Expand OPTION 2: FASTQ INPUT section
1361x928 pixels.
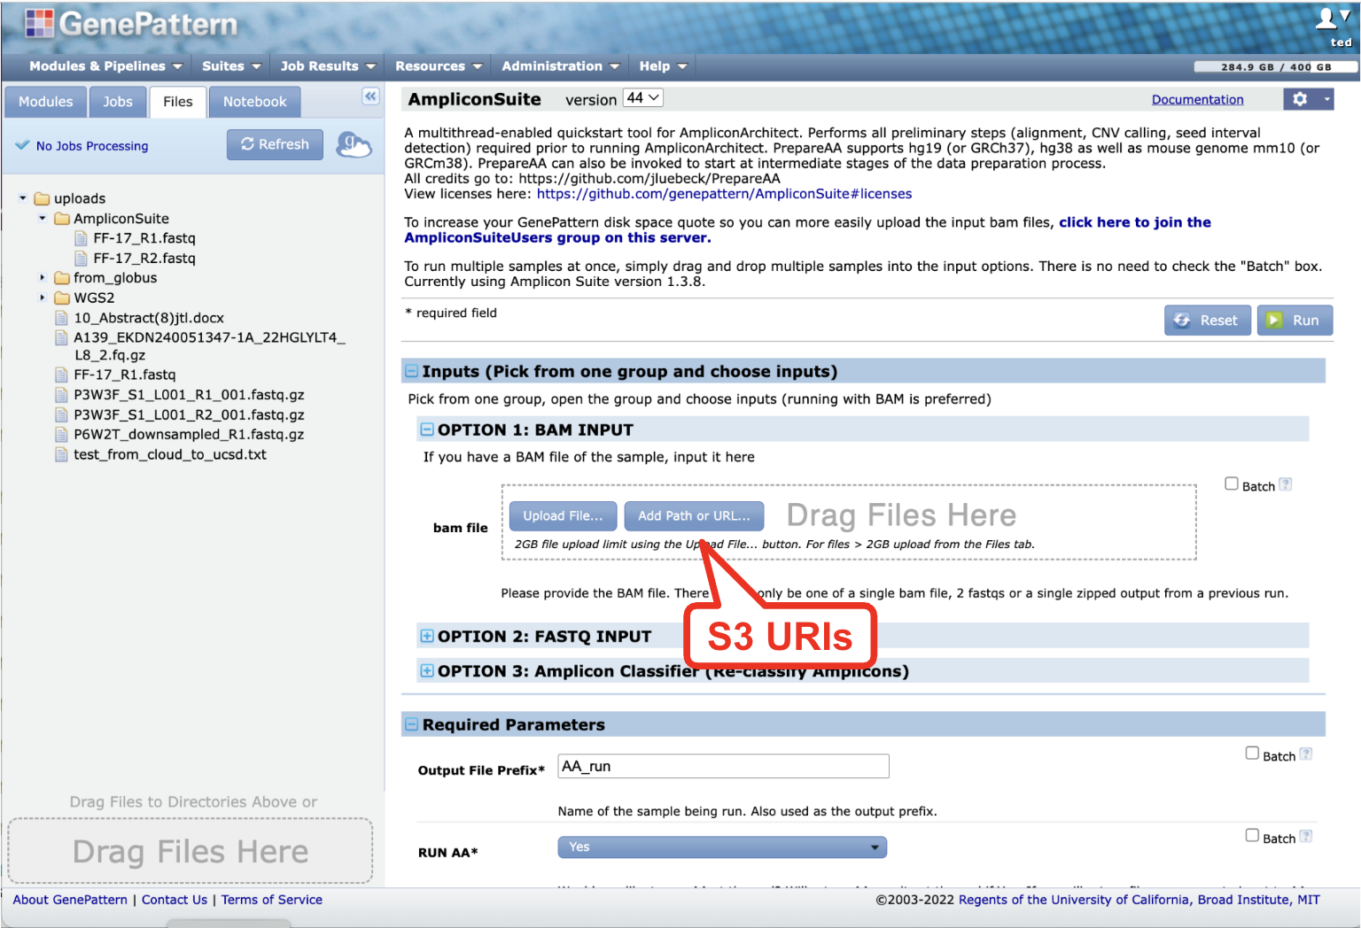pos(427,636)
